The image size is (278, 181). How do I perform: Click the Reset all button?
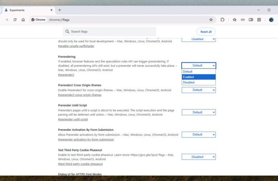206,32
